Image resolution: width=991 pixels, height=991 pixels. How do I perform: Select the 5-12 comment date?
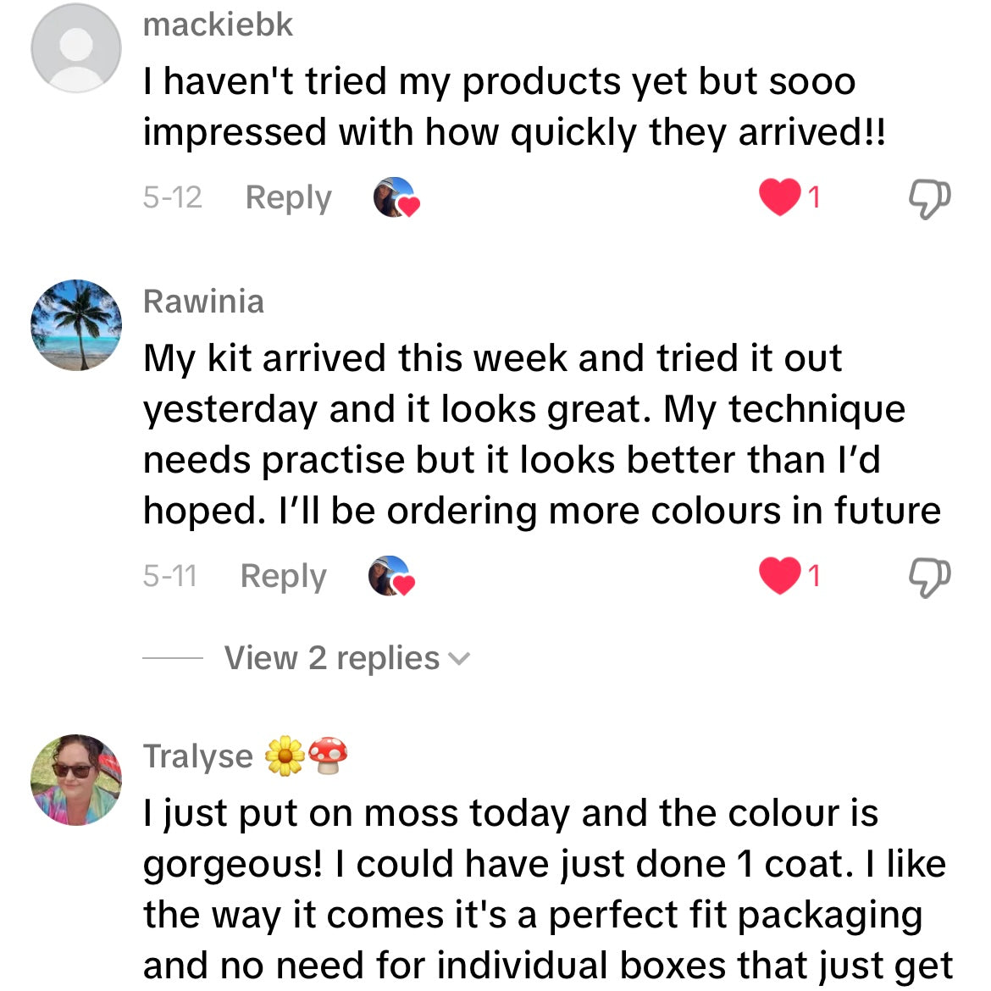(x=172, y=197)
